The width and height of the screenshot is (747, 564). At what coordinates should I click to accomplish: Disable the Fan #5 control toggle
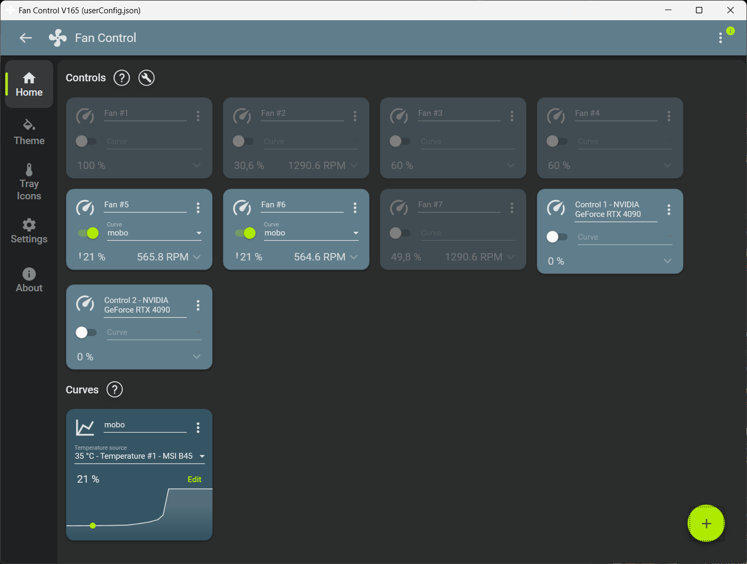coord(88,233)
